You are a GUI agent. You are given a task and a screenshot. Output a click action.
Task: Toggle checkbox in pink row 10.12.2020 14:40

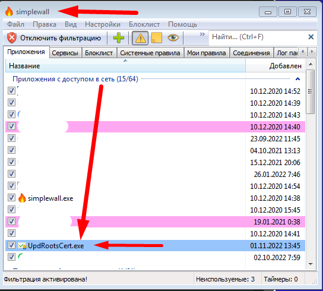(11, 126)
